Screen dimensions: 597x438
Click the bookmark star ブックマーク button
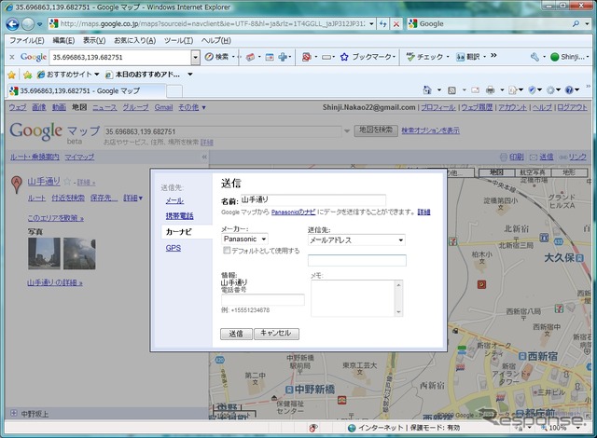[368, 57]
